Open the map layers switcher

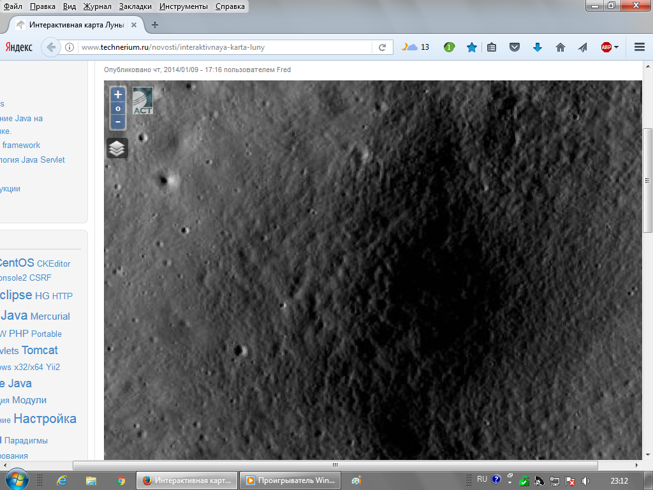click(x=117, y=148)
